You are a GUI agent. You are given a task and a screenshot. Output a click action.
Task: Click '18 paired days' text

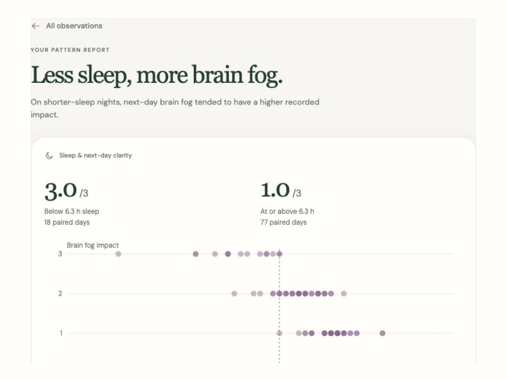pyautogui.click(x=67, y=222)
